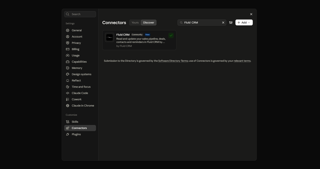Click the Memory history icon
Image resolution: width=320 pixels, height=169 pixels.
pos(67,68)
